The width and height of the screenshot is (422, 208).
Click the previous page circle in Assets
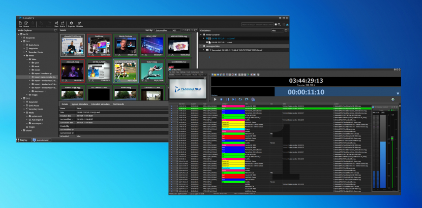(x=184, y=30)
